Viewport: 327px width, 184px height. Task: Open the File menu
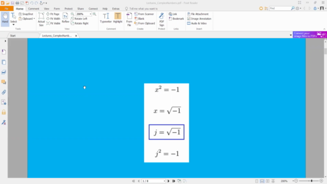click(x=7, y=9)
